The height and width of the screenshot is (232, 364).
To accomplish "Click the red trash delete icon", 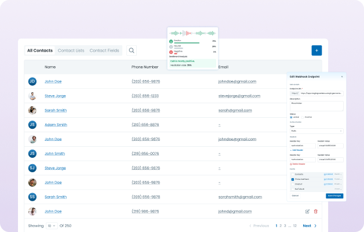I will tap(316, 212).
